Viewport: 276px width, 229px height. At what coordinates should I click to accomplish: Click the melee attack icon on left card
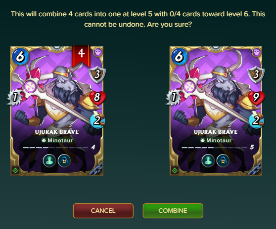coord(15,97)
